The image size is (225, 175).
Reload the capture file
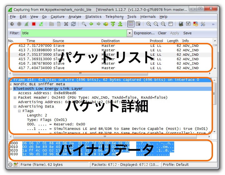(x=73, y=24)
